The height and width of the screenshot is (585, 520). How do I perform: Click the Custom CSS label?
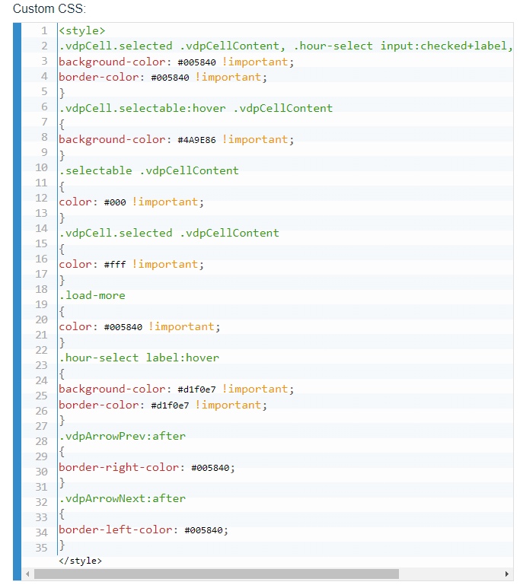coord(49,8)
